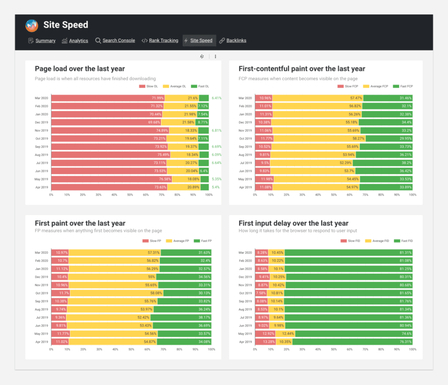Click the Fast OL green legend swatch
Image resolution: width=448 pixels, height=385 pixels.
(x=194, y=87)
